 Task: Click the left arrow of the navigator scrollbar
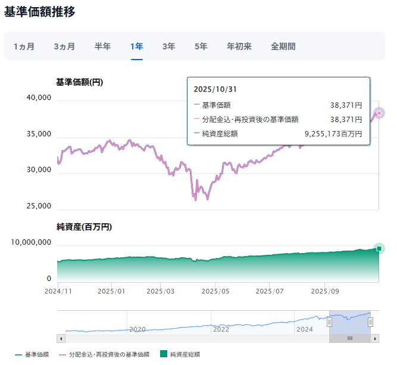tap(61, 339)
